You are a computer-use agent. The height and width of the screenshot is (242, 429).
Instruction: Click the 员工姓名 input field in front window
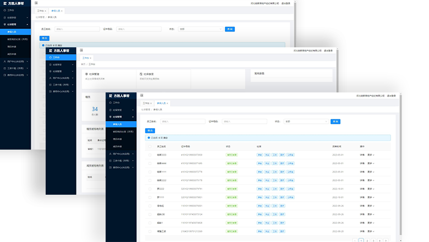[x=183, y=122]
